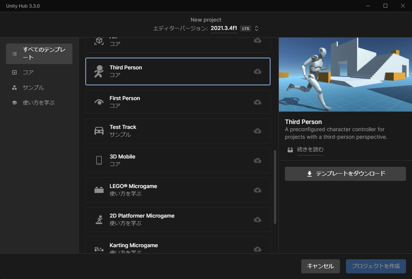Click download cloud icon for Test Track
Viewport: 412px width, 279px height.
pyautogui.click(x=258, y=131)
